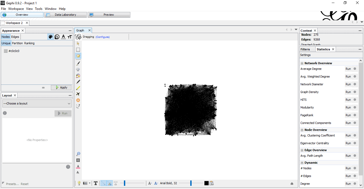Select the label color A icon in Appearance

pos(63,37)
